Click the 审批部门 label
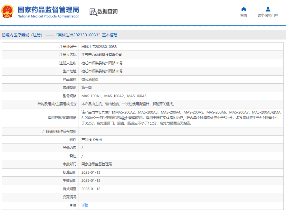This screenshot has width=286, height=212. pyautogui.click(x=70, y=164)
